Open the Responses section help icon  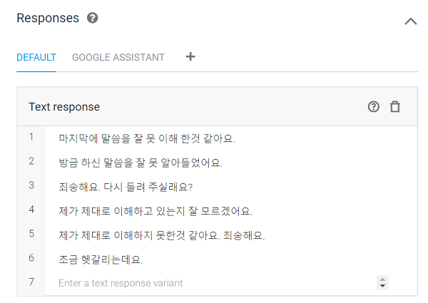click(92, 19)
